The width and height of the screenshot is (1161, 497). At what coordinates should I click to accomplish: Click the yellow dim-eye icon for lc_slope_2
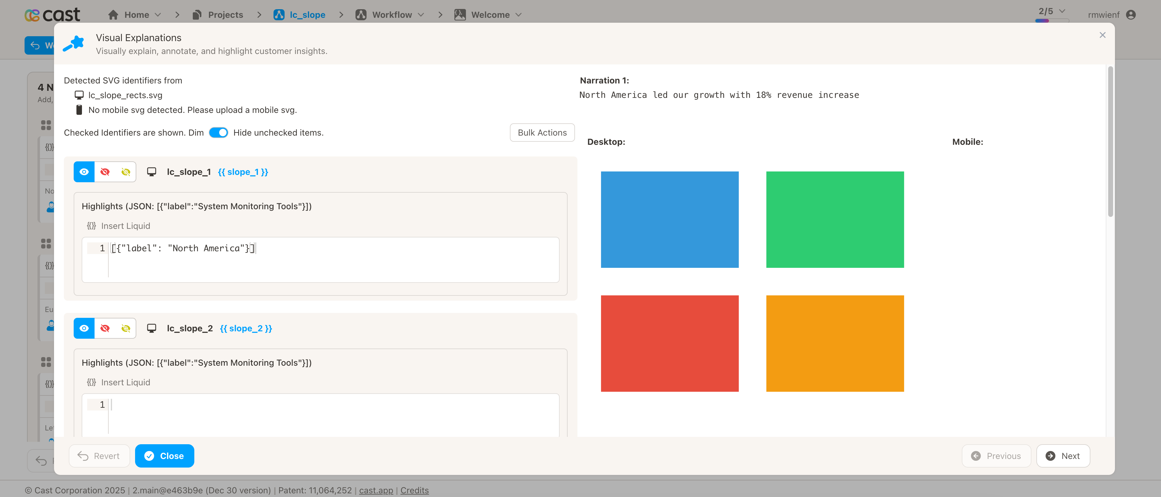pos(126,328)
